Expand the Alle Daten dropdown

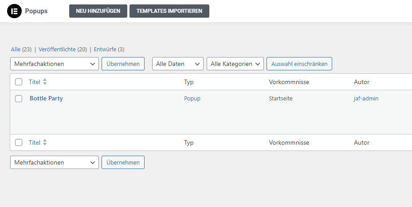[177, 64]
